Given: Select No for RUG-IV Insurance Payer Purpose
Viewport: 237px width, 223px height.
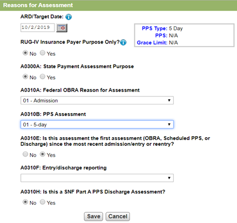Looking at the screenshot, I should coord(25,53).
